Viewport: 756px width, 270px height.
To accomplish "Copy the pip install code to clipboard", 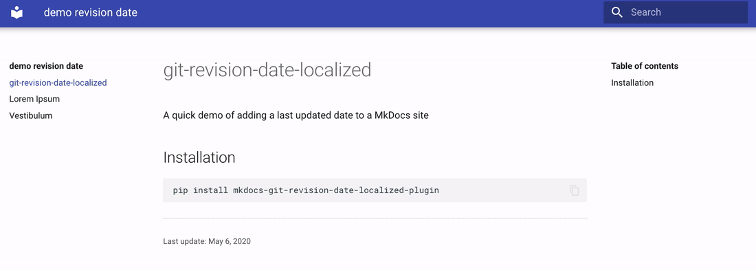I will tap(575, 190).
